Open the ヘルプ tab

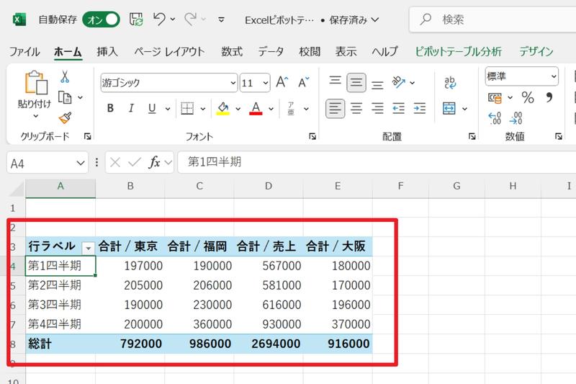(x=384, y=51)
